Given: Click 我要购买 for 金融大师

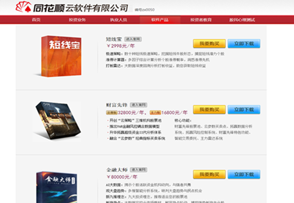Looking at the screenshot, I should 209,174.
